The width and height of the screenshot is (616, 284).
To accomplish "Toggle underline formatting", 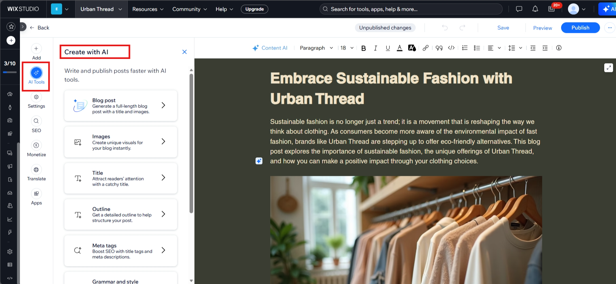I will tap(388, 48).
